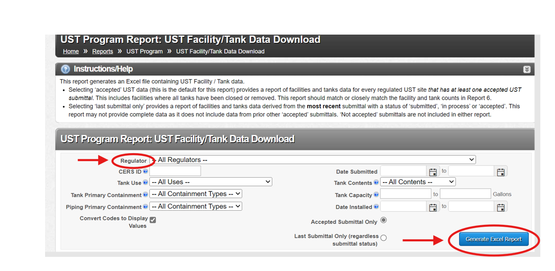Image resolution: width=555 pixels, height=271 pixels.
Task: Collapse the Instructions/Help panel
Action: click(527, 69)
